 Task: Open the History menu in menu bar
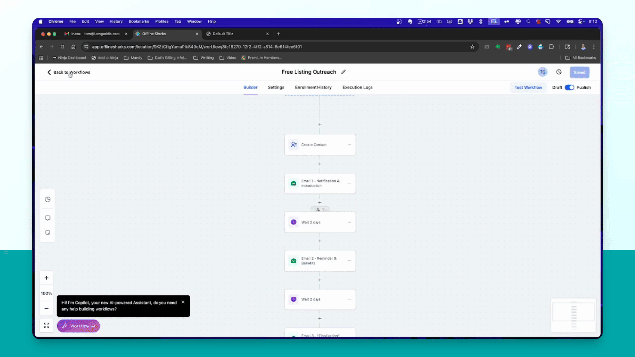tap(116, 21)
